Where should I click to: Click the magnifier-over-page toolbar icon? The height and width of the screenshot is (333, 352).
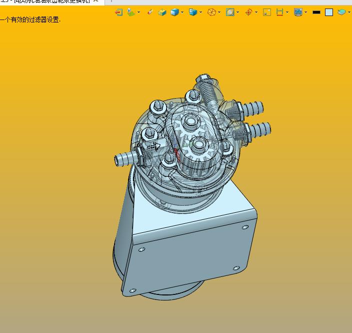click(x=230, y=12)
